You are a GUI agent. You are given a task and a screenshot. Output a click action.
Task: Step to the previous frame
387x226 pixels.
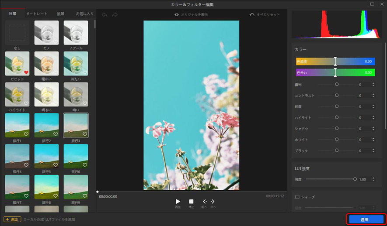[x=204, y=202]
